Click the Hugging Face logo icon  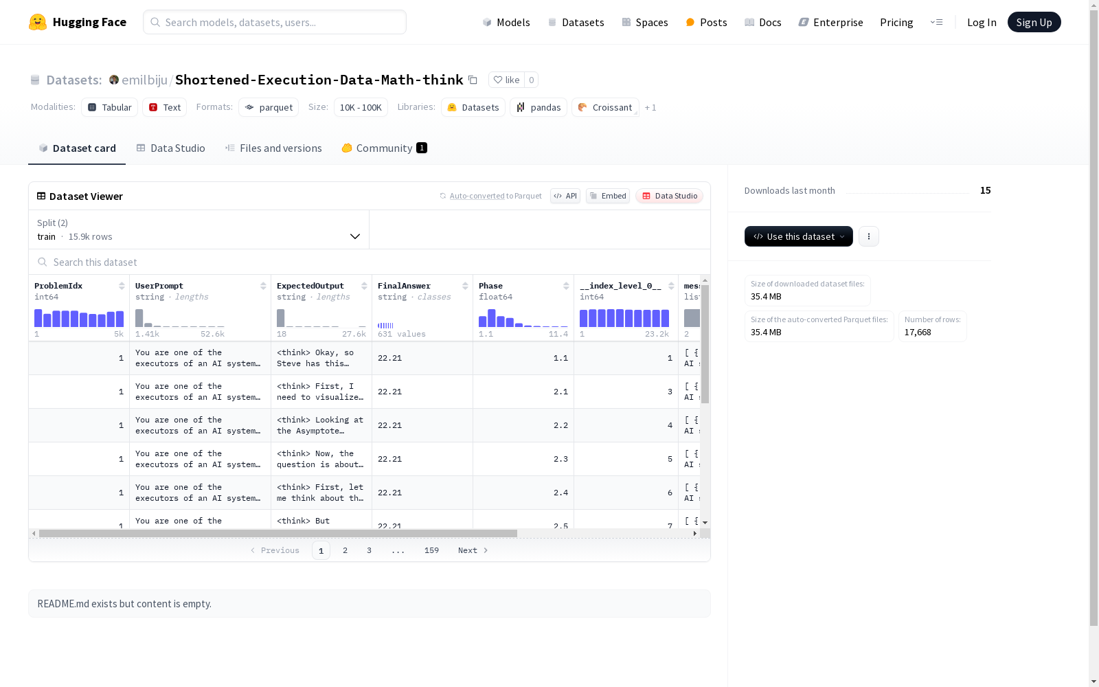click(38, 22)
